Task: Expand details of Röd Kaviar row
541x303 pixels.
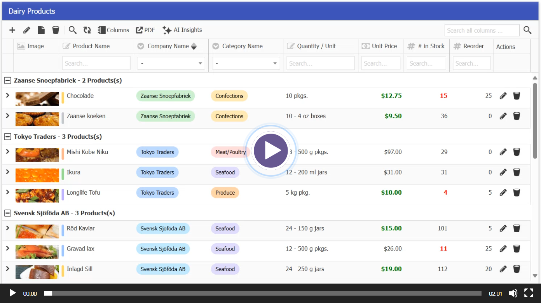Action: click(x=7, y=228)
